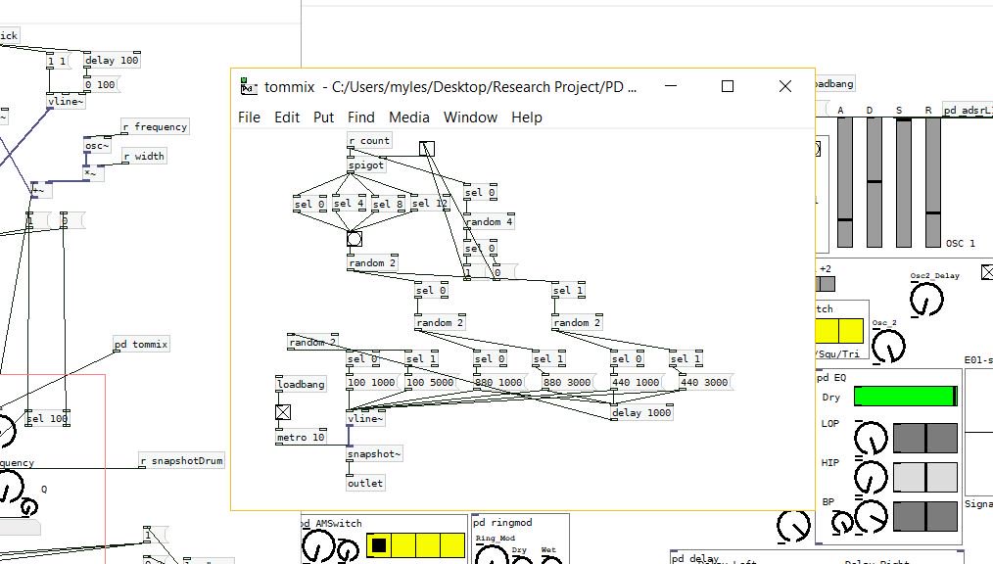Click the '100 5000' message box
993x564 pixels.
pos(431,382)
